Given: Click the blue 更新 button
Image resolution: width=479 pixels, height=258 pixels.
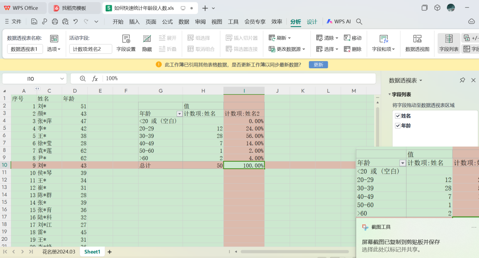Looking at the screenshot, I should click(318, 65).
